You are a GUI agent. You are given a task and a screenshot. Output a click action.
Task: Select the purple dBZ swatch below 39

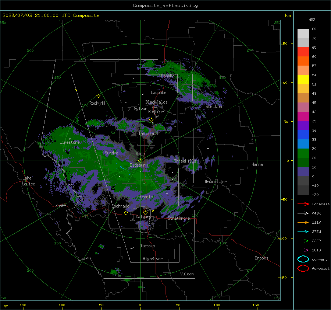pos(303,126)
